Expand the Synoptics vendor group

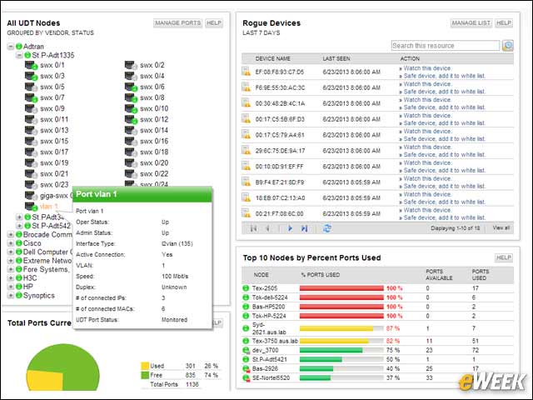point(11,296)
